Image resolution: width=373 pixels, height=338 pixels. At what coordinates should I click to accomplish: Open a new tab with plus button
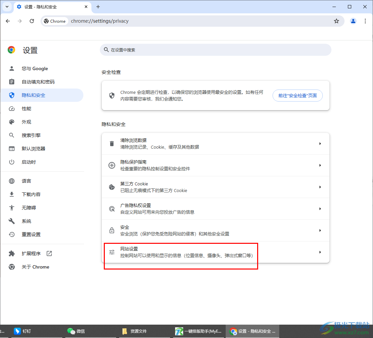98,7
